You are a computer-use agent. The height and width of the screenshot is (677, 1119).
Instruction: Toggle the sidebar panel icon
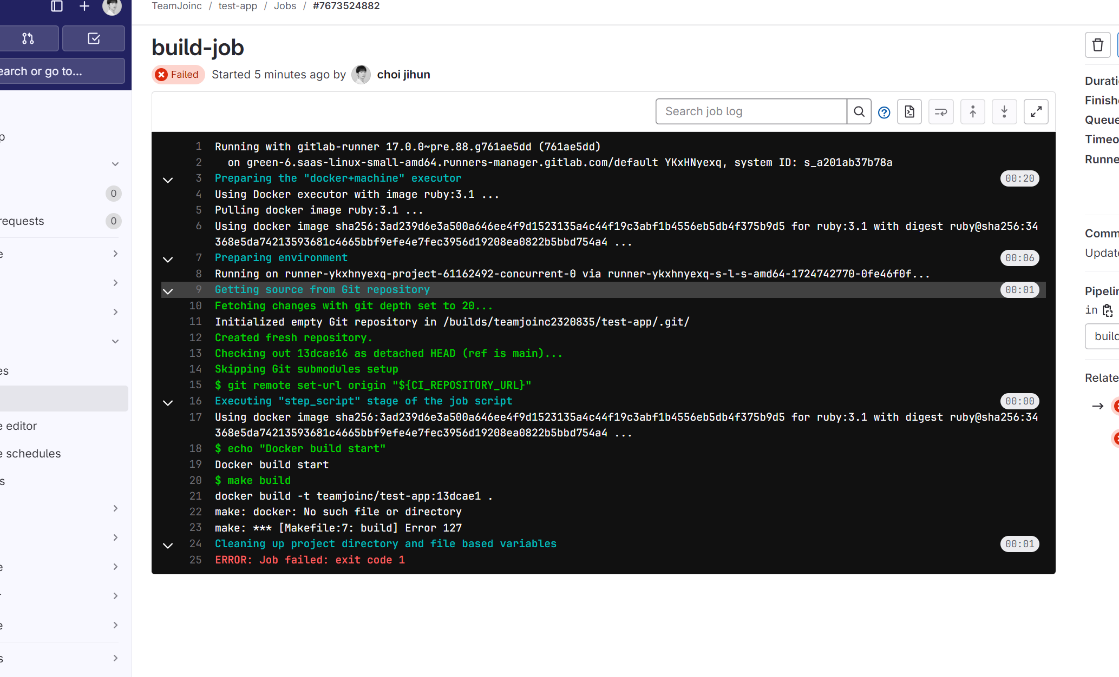coord(57,6)
